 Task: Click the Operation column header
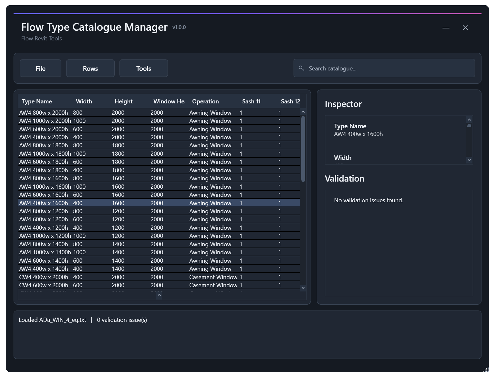214,101
